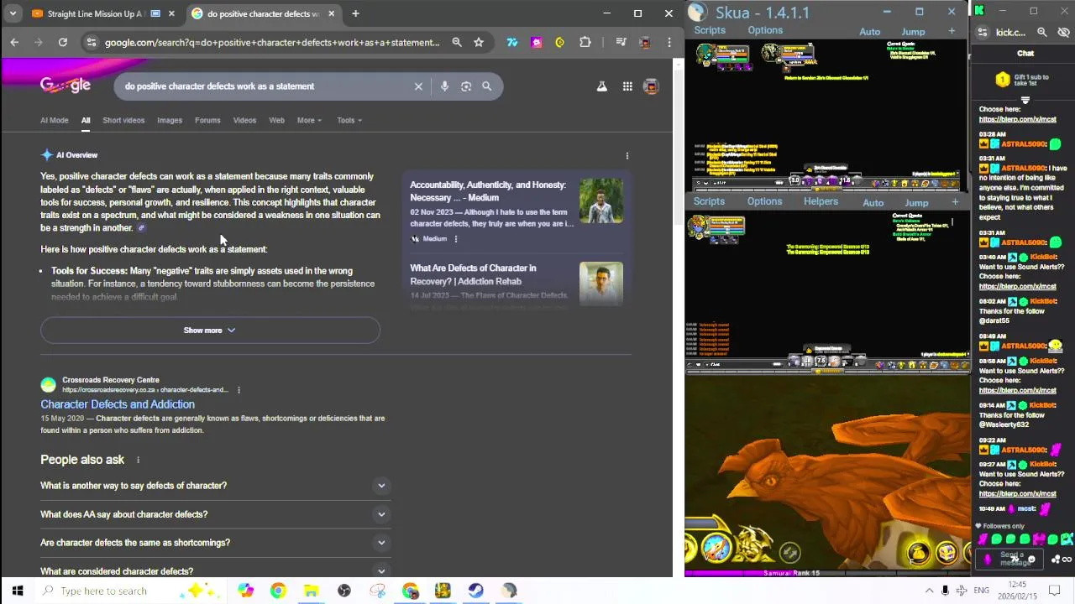Open Steam from taskbar
The image size is (1075, 604).
coord(476,591)
